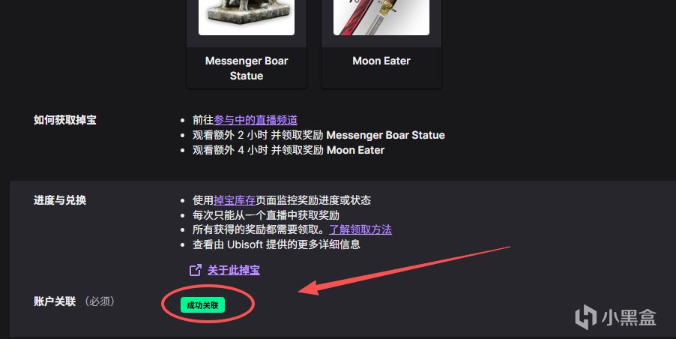
Task: Open the 掉宝库存 inventory link
Action: [x=235, y=200]
